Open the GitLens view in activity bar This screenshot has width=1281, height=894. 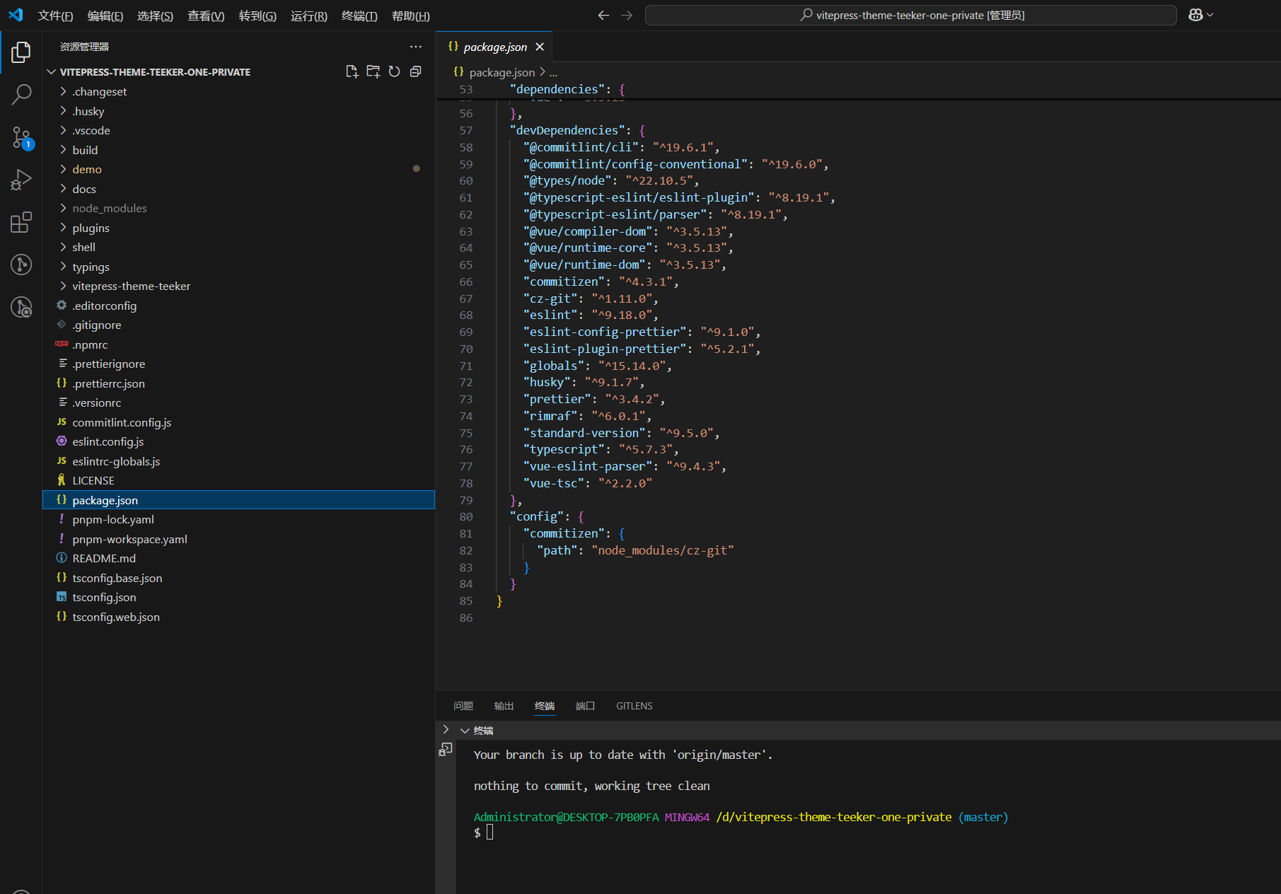coord(21,265)
